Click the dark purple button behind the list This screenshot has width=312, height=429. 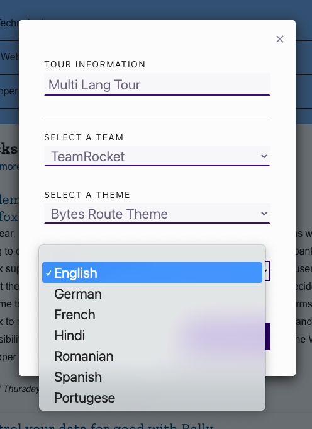(x=268, y=336)
